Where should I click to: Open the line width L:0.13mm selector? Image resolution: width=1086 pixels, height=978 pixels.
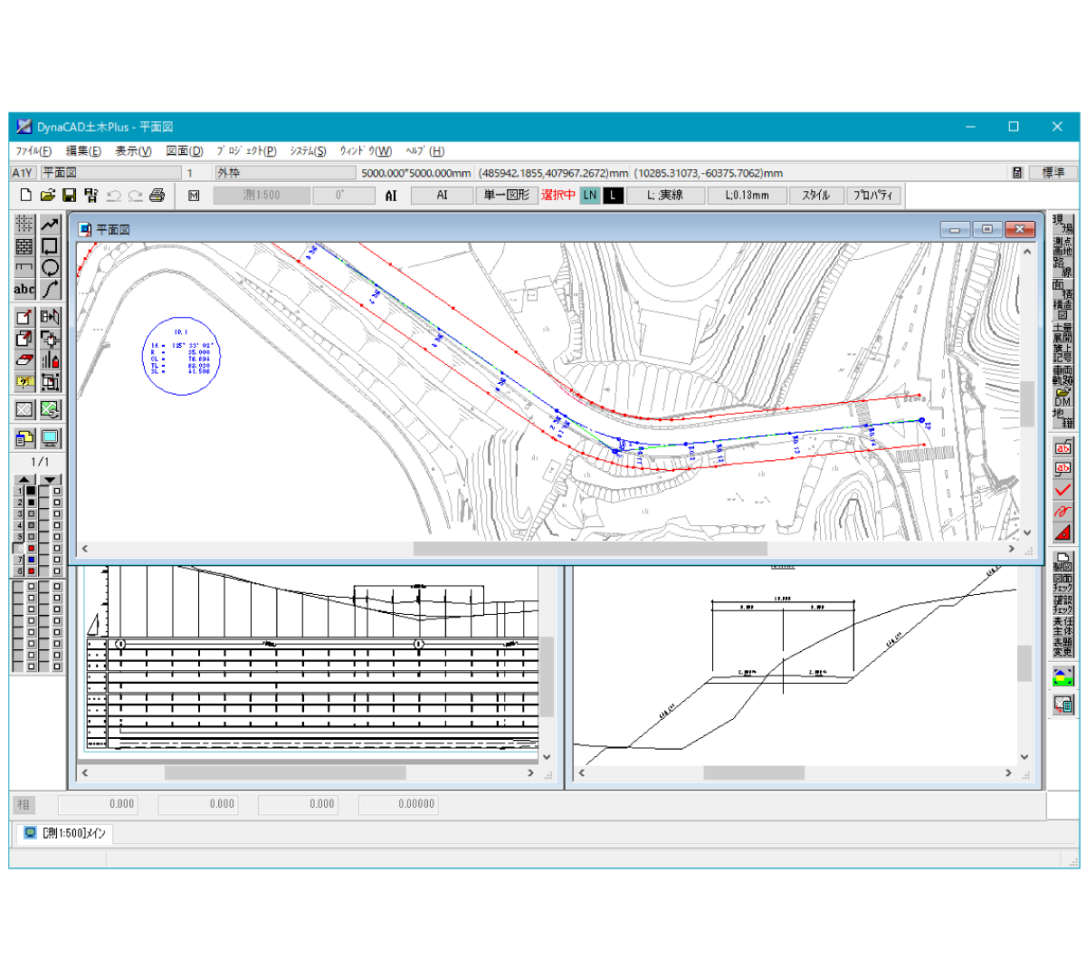(x=748, y=195)
